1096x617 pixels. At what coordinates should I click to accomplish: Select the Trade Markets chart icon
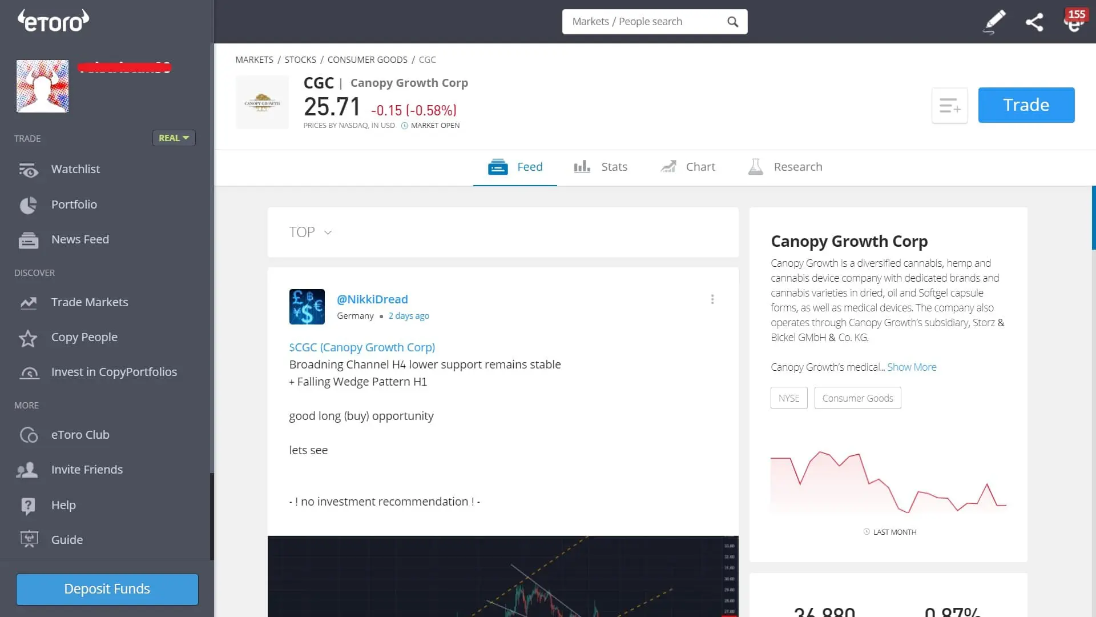coord(29,302)
